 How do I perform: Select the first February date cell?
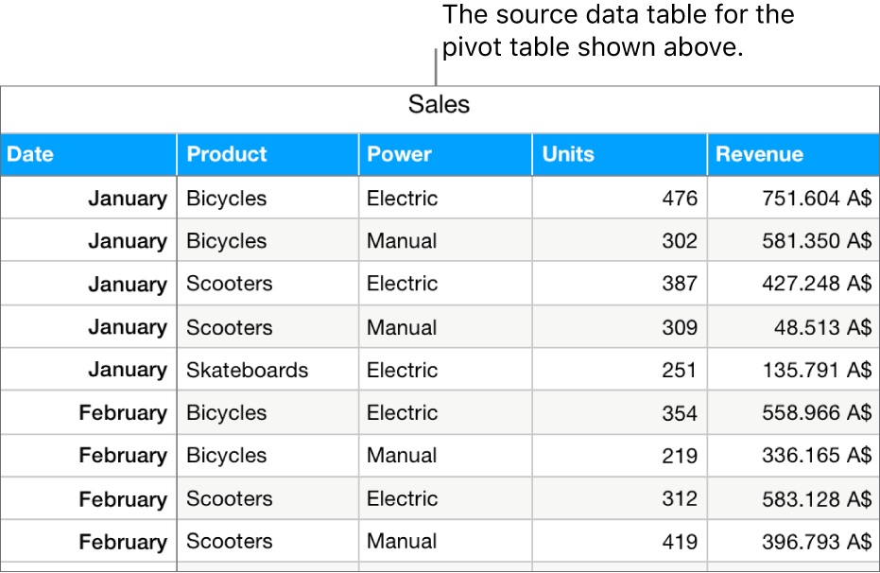click(123, 412)
